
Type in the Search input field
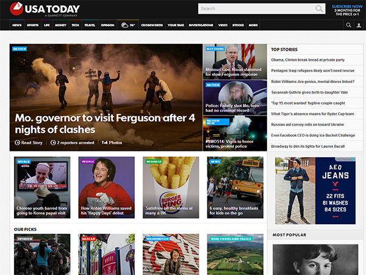256,9
